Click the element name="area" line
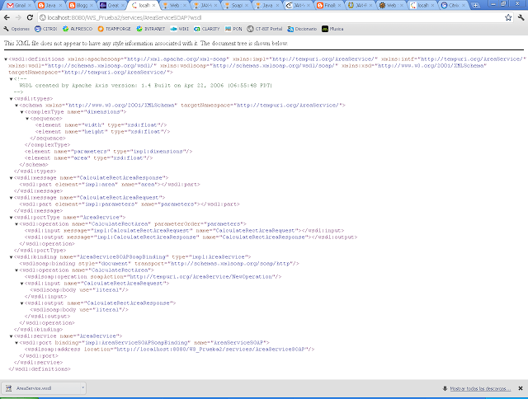 (88, 158)
